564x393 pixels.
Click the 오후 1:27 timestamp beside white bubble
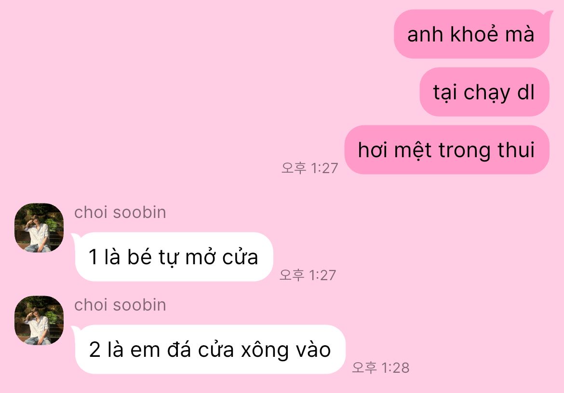pos(308,275)
